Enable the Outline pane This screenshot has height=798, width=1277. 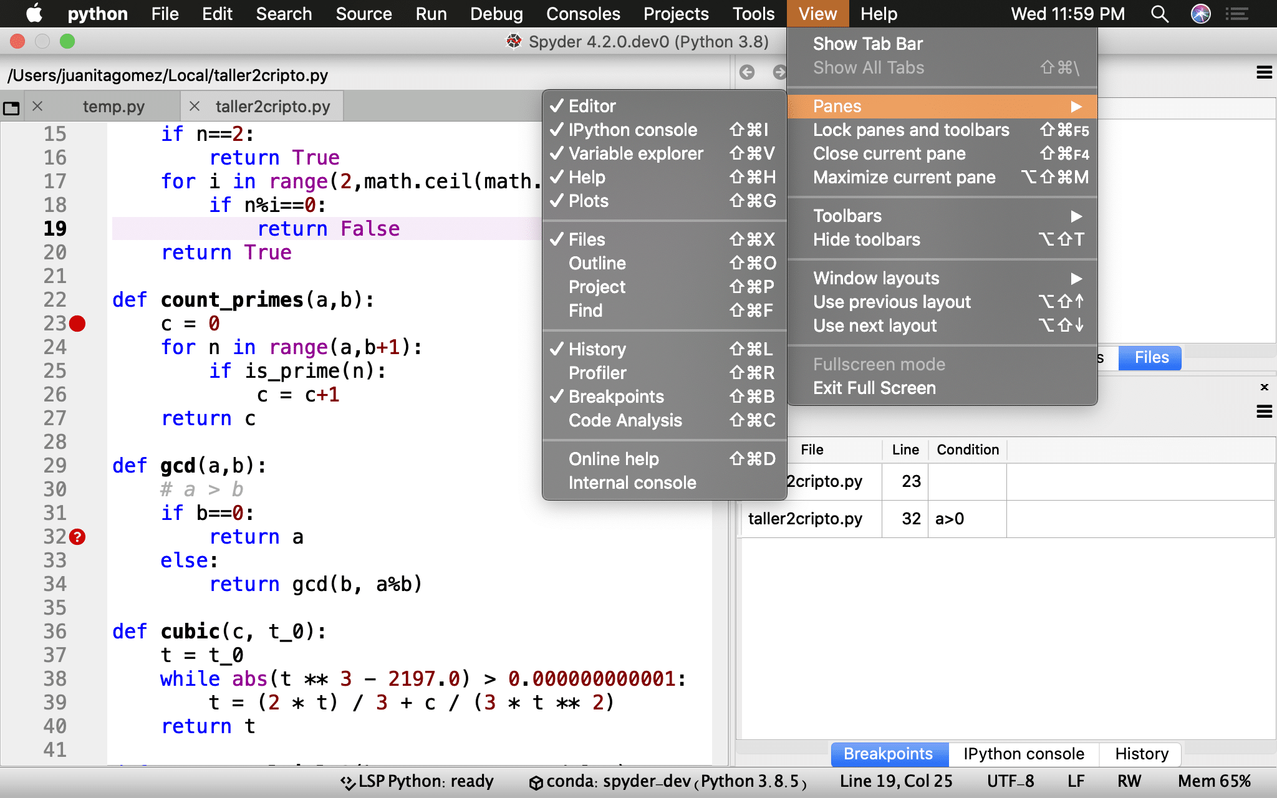click(x=665, y=263)
